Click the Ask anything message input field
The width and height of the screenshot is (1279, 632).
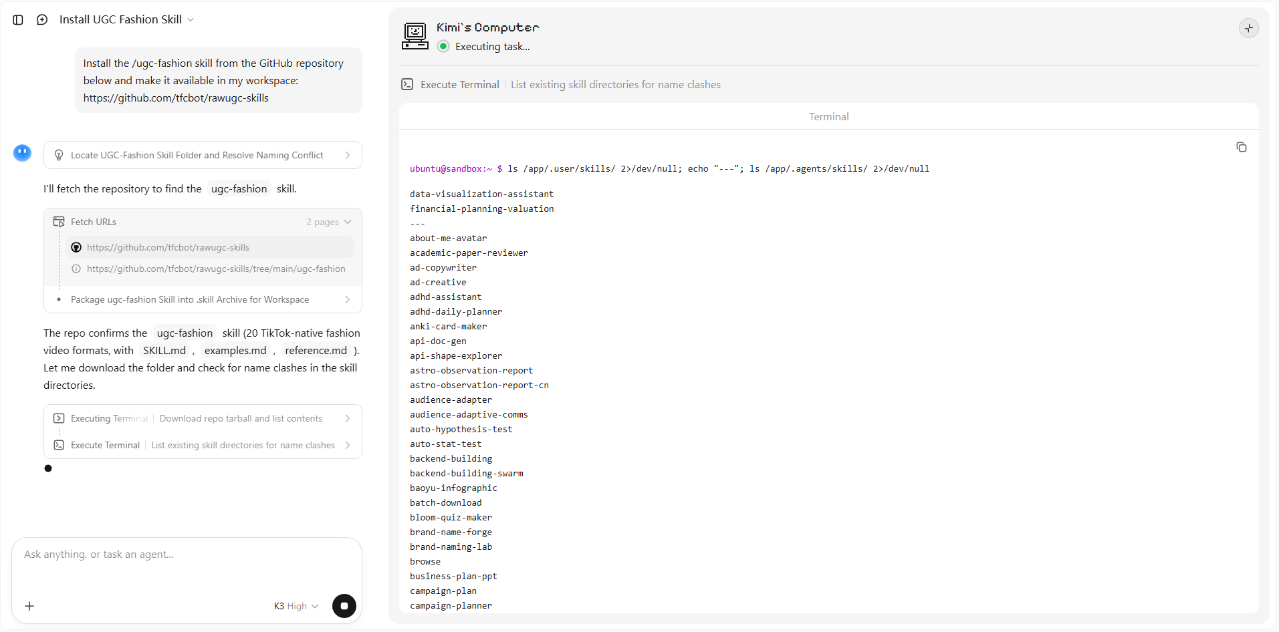point(187,565)
